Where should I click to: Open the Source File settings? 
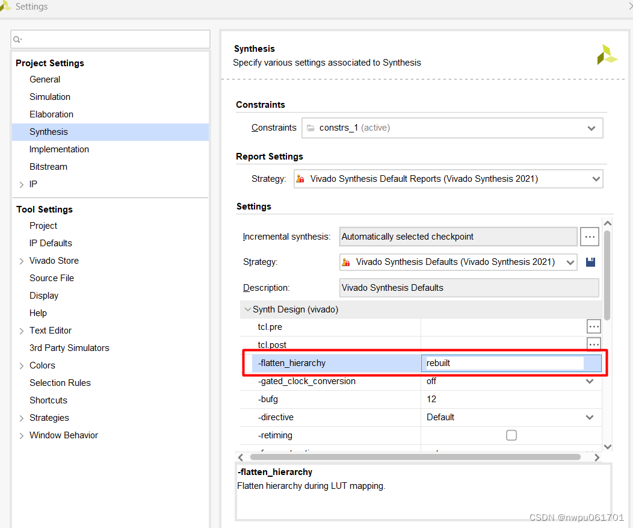52,278
